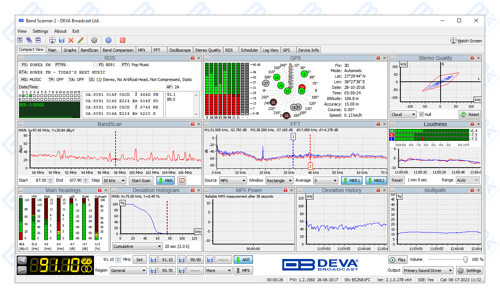Click the red power icon in toolbar
Viewport: 500px width, 298px height.
[123, 40]
